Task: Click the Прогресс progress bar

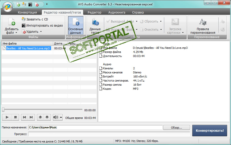Action: click(109, 134)
